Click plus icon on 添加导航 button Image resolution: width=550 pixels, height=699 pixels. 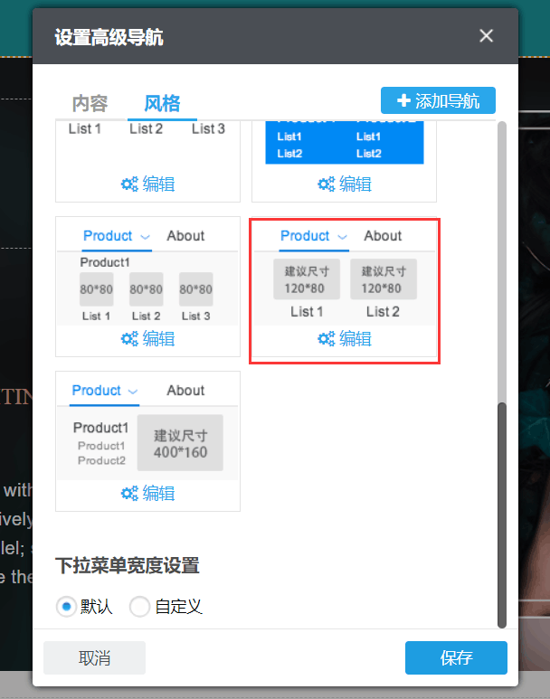coord(403,100)
